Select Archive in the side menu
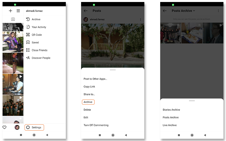This screenshot has height=141, width=226. [36, 19]
